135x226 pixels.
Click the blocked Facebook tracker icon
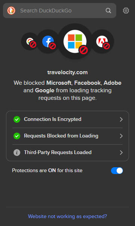tap(48, 41)
